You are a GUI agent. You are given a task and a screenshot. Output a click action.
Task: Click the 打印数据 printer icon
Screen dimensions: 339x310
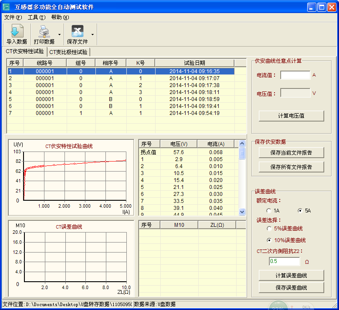coord(44,31)
